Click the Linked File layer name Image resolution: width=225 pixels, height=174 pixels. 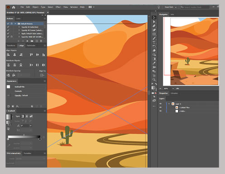tap(184, 107)
